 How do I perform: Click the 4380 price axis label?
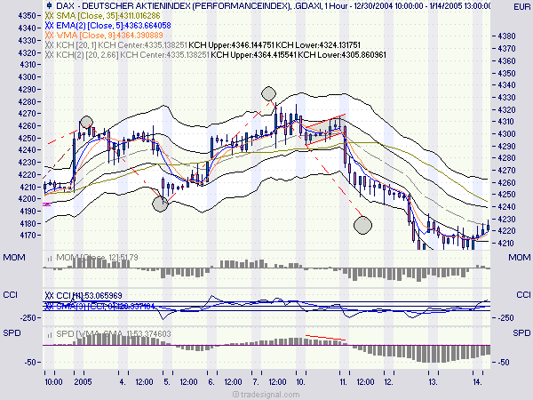point(506,36)
